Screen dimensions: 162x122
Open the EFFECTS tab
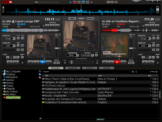[90, 68]
